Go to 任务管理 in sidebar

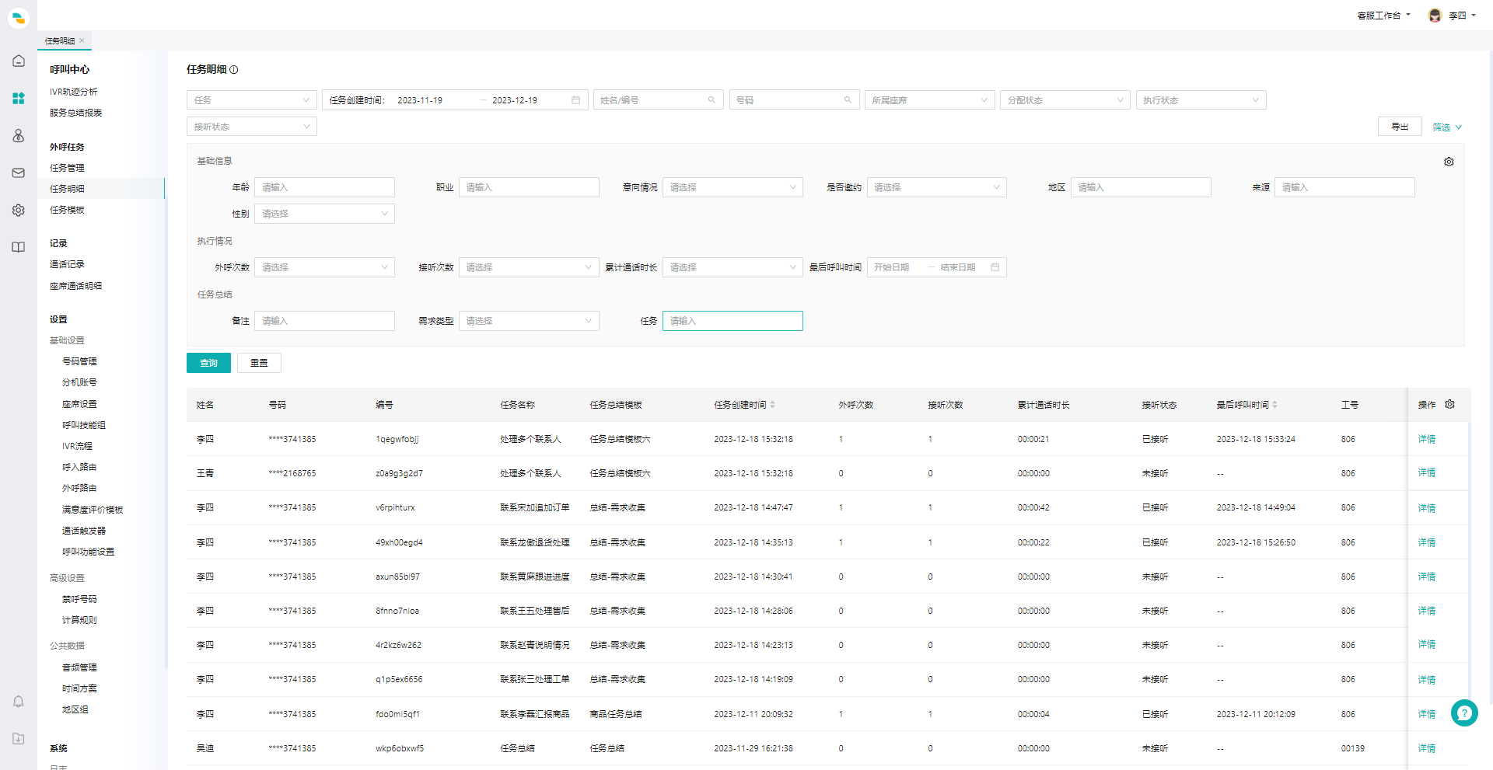pyautogui.click(x=68, y=168)
